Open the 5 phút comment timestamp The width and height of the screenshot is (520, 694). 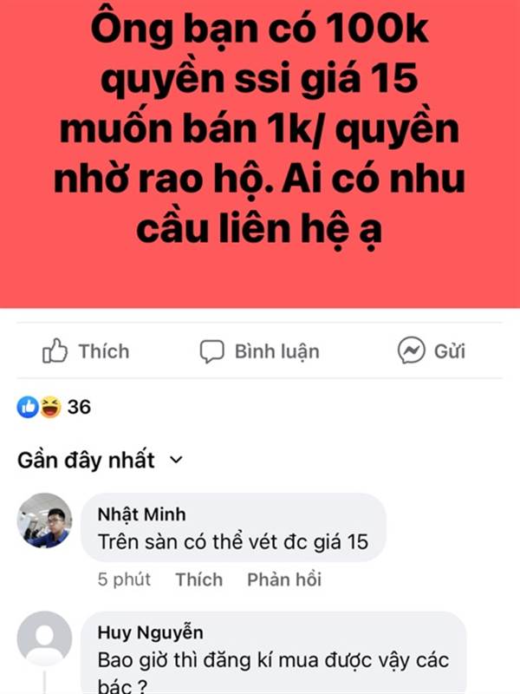coord(124,579)
